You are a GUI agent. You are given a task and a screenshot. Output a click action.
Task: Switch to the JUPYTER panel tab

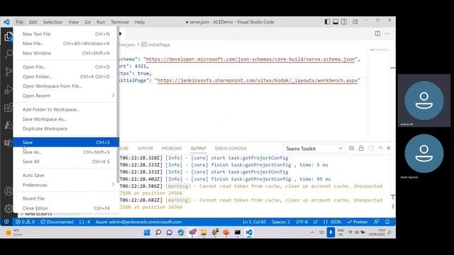coord(145,148)
